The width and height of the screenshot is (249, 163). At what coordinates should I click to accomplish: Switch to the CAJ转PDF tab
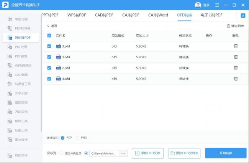point(131,15)
